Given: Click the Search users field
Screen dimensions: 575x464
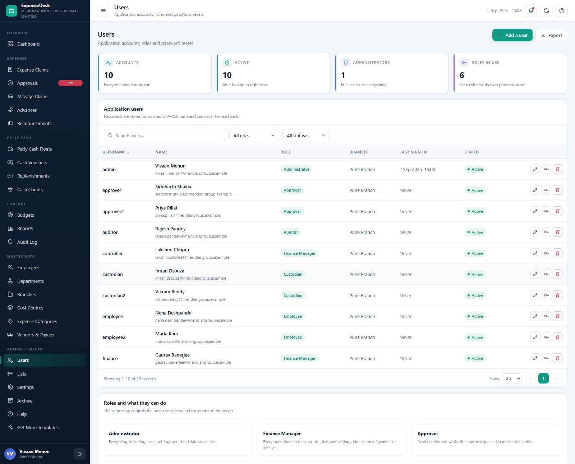Looking at the screenshot, I should pos(165,135).
